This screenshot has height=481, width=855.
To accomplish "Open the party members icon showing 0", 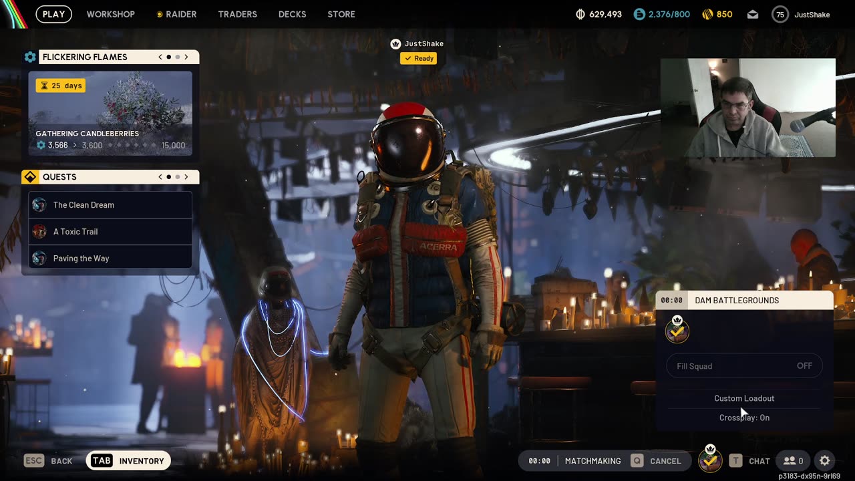I will (x=793, y=461).
